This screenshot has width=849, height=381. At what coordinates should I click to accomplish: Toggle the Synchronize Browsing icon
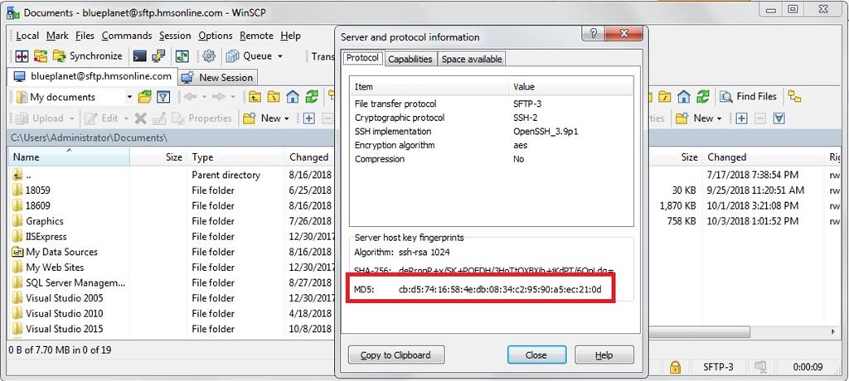click(x=182, y=55)
